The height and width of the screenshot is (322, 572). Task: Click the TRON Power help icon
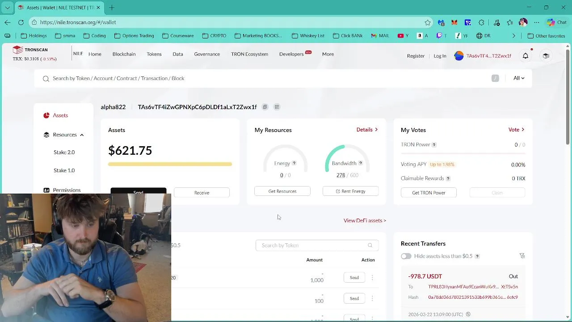coord(434,145)
